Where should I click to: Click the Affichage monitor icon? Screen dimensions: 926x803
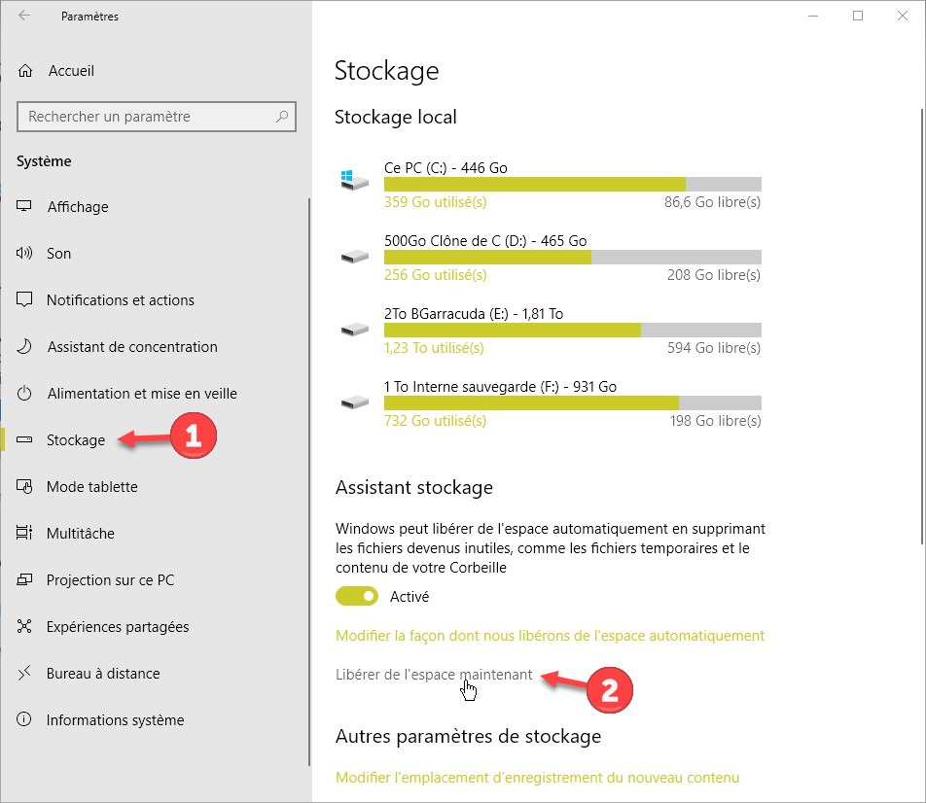point(25,207)
